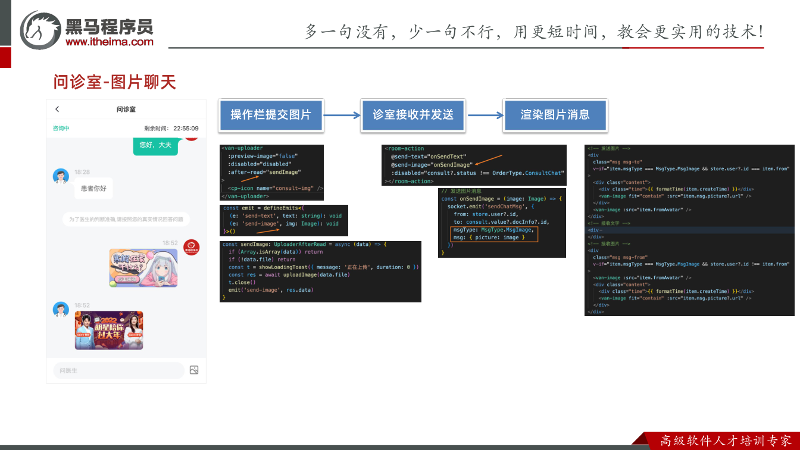Viewport: 800px width, 450px height.
Task: Click the red patient avatar at 18:52
Action: click(191, 246)
